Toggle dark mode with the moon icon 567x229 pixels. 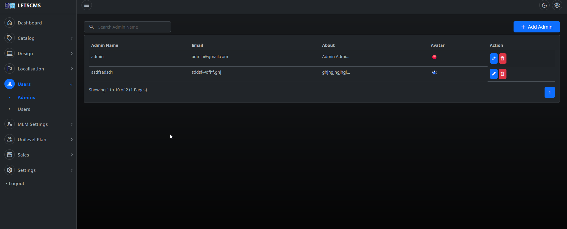click(544, 5)
